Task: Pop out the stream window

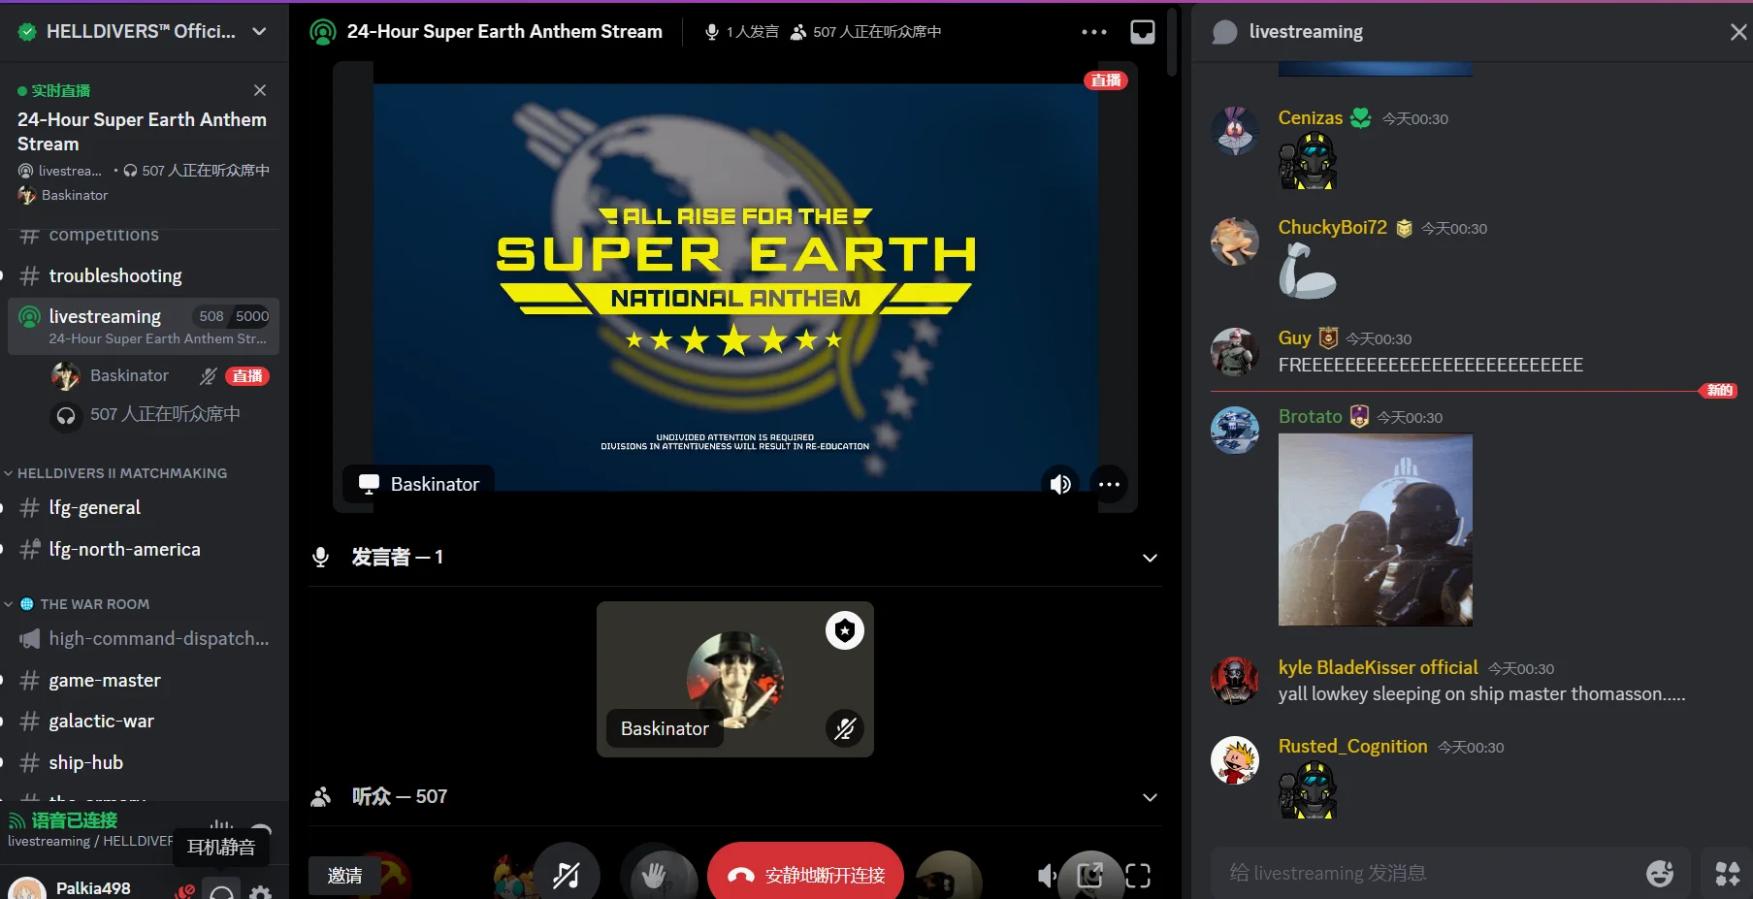Action: coord(1090,877)
